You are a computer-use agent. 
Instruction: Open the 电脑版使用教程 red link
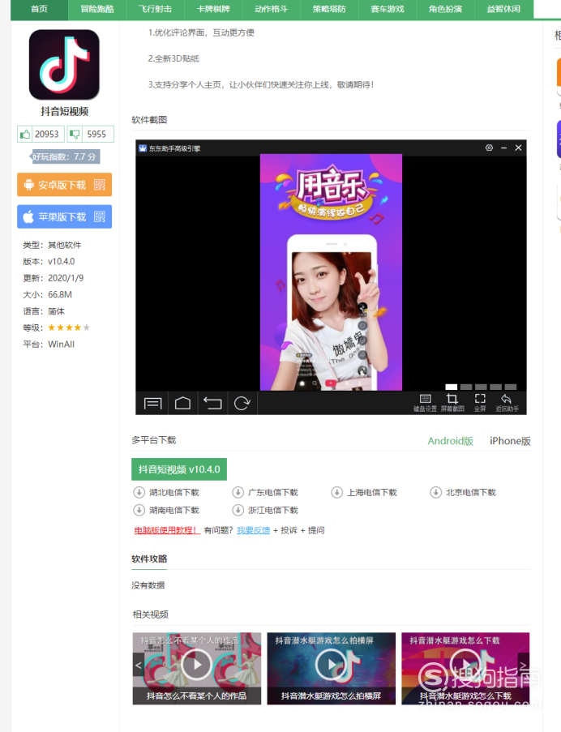167,530
